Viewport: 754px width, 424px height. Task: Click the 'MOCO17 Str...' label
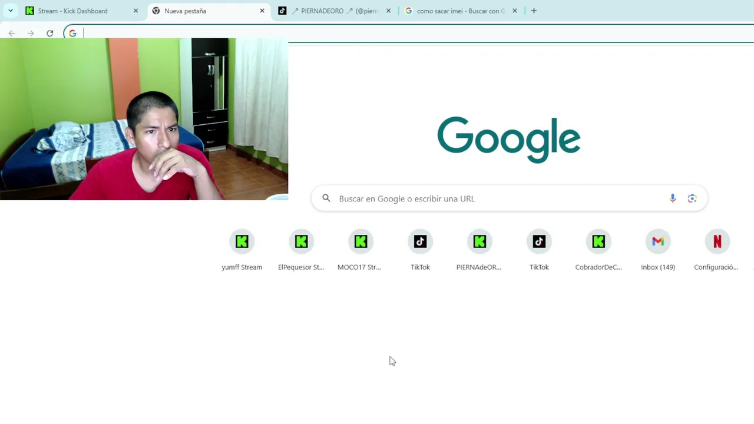(359, 267)
